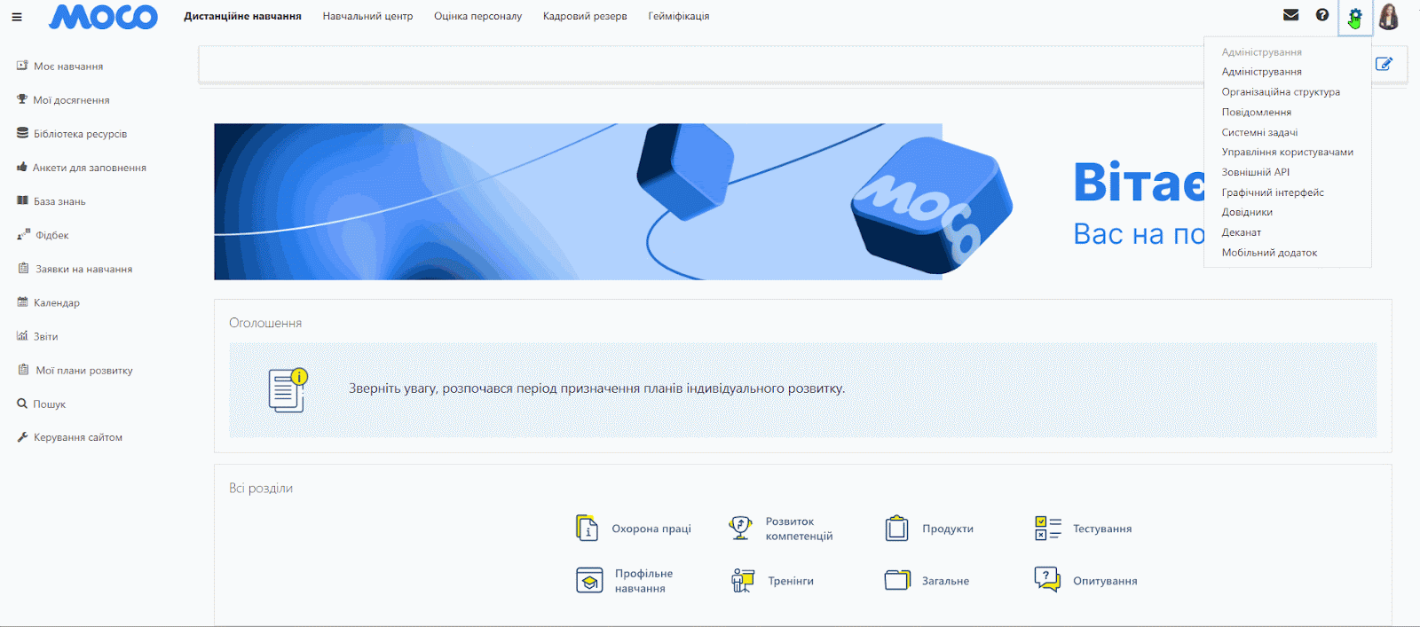
Task: Click the Звіти chart icon
Action: tap(22, 335)
